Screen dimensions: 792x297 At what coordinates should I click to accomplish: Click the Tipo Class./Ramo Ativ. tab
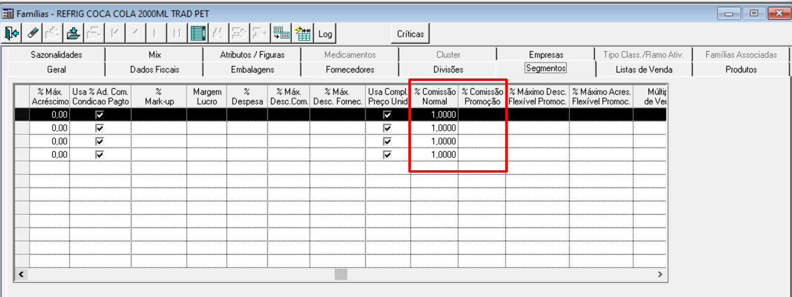(643, 55)
